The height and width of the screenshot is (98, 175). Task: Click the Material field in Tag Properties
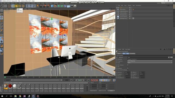click(x=148, y=57)
